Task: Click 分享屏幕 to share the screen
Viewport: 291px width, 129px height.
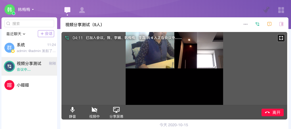Action: [x=116, y=112]
